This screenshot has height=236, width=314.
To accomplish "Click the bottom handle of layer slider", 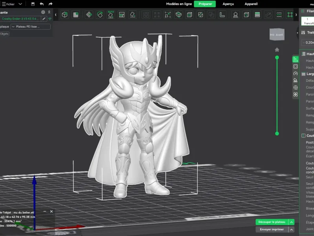I will click(277, 133).
